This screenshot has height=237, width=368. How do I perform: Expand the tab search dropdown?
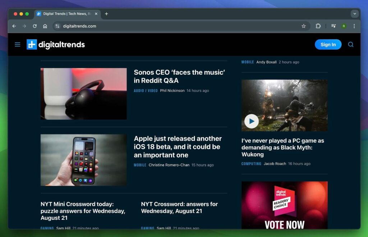355,14
